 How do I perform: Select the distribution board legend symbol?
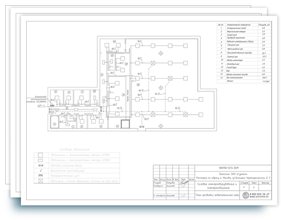[41, 175]
